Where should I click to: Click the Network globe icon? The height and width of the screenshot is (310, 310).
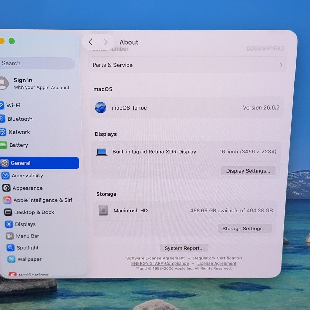(x=3, y=132)
